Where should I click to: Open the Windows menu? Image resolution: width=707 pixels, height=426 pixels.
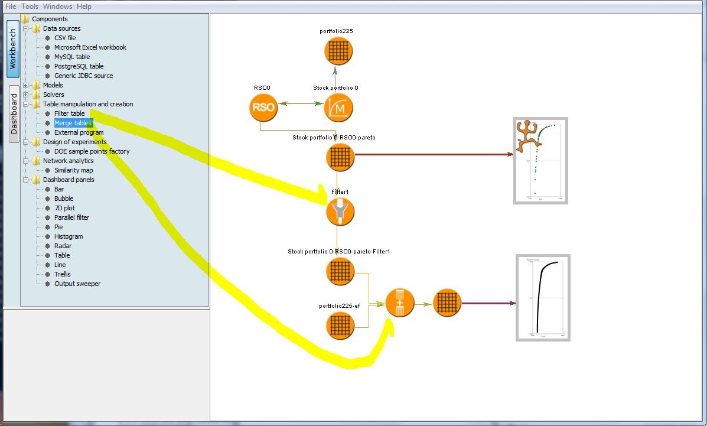pos(57,6)
